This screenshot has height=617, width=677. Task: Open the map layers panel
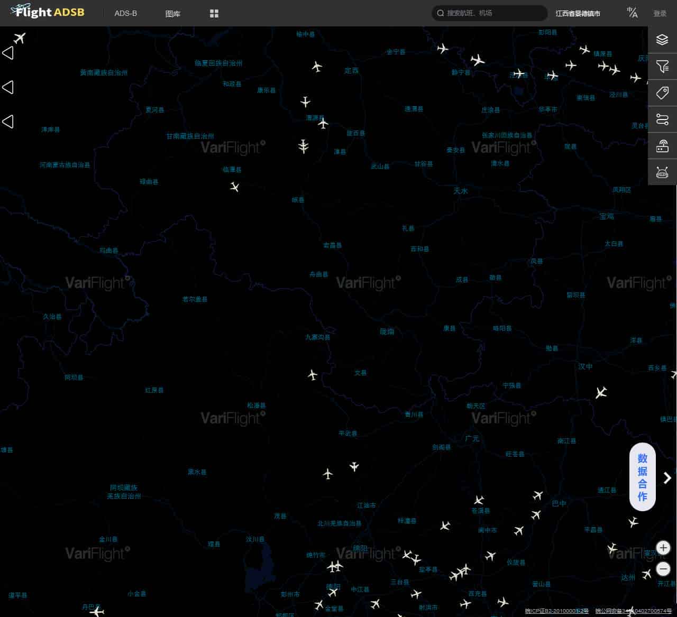point(662,39)
